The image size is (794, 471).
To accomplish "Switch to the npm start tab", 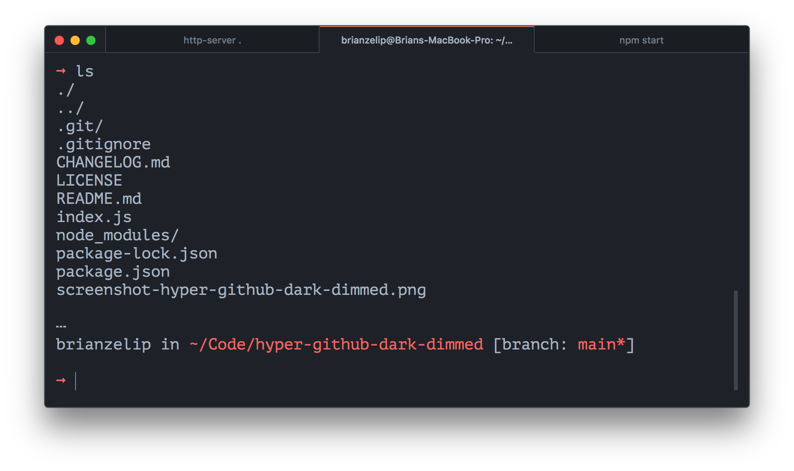I will coord(641,40).
